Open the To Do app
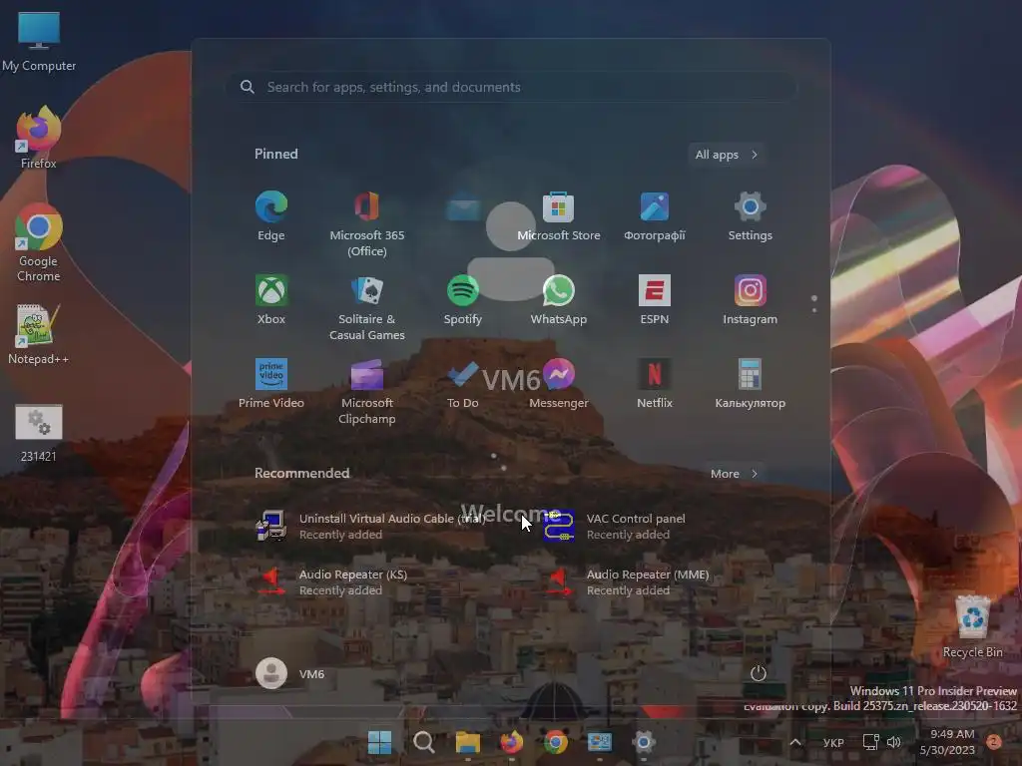 [x=463, y=384]
